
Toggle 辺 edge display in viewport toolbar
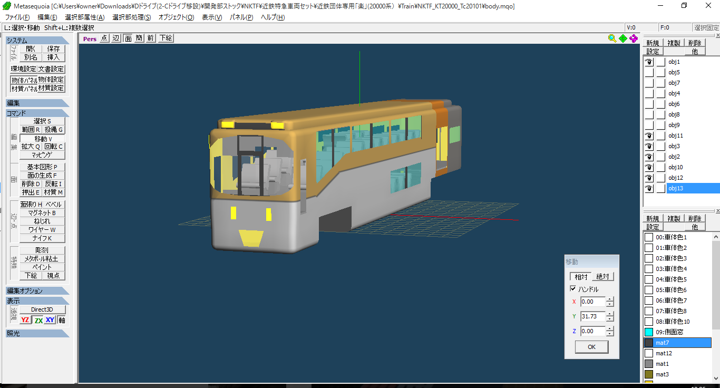click(x=116, y=38)
